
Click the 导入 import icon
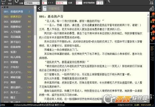(3, 2)
